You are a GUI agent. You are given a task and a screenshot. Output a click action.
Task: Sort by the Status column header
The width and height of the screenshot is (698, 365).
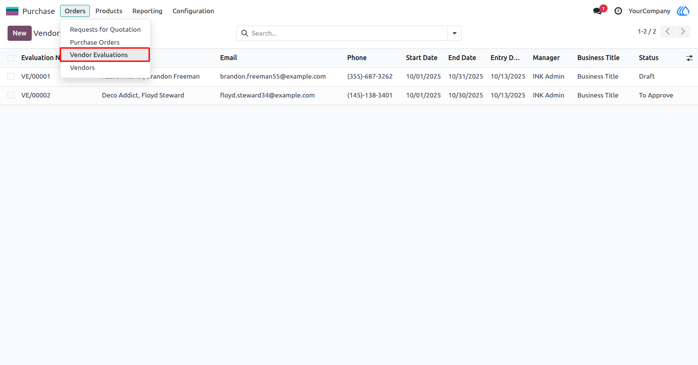[x=649, y=58]
